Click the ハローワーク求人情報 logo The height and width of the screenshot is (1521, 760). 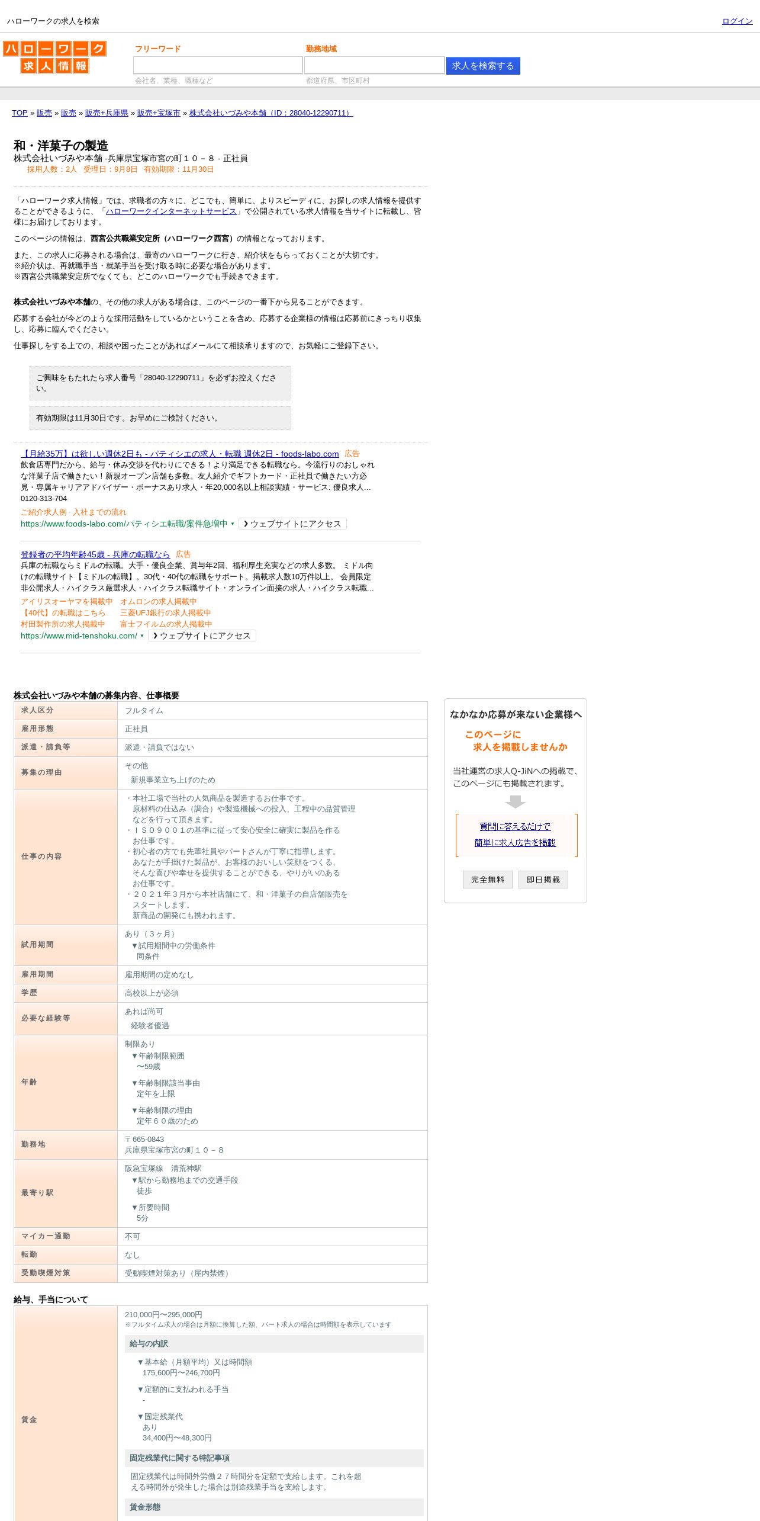point(54,57)
